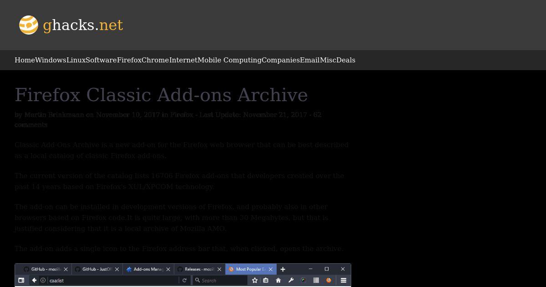Open the Email category

click(310, 60)
